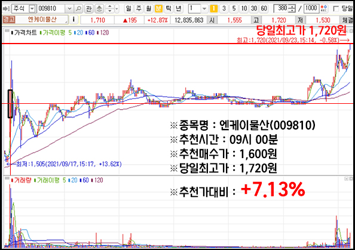Viewport: 355px width, 250px height.
Task: Open the interval number dropdown arrow
Action: pyautogui.click(x=204, y=8)
